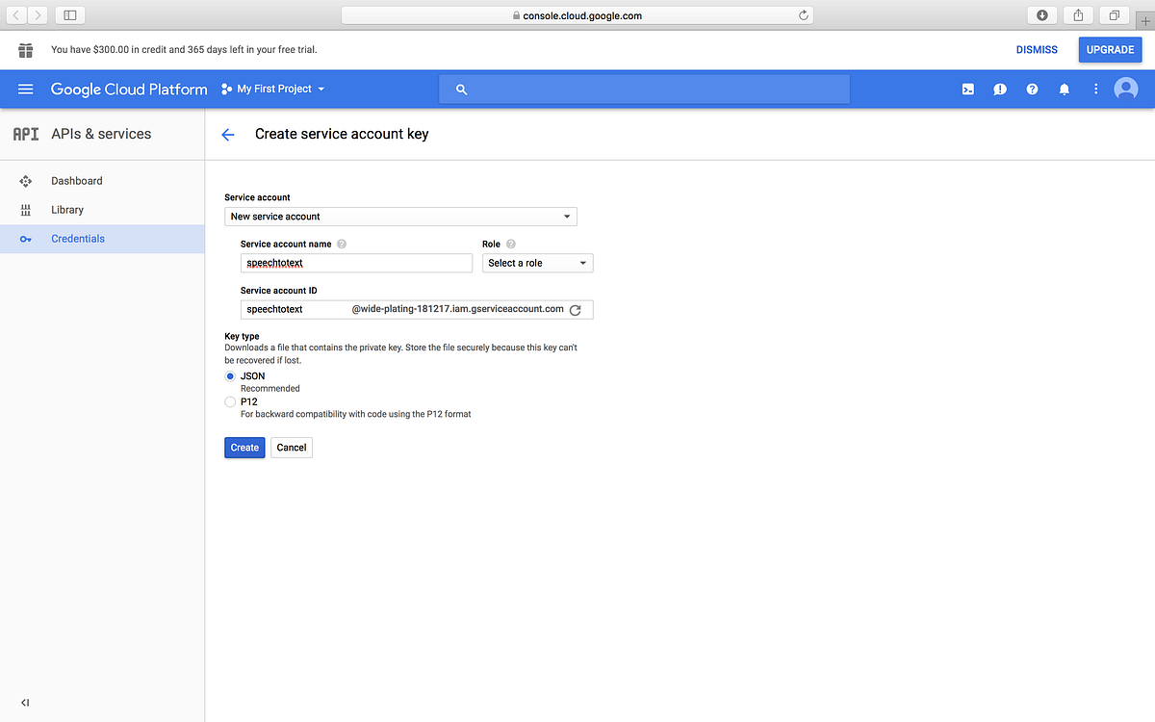The width and height of the screenshot is (1155, 722).
Task: Switch to the Library section
Action: pos(67,209)
